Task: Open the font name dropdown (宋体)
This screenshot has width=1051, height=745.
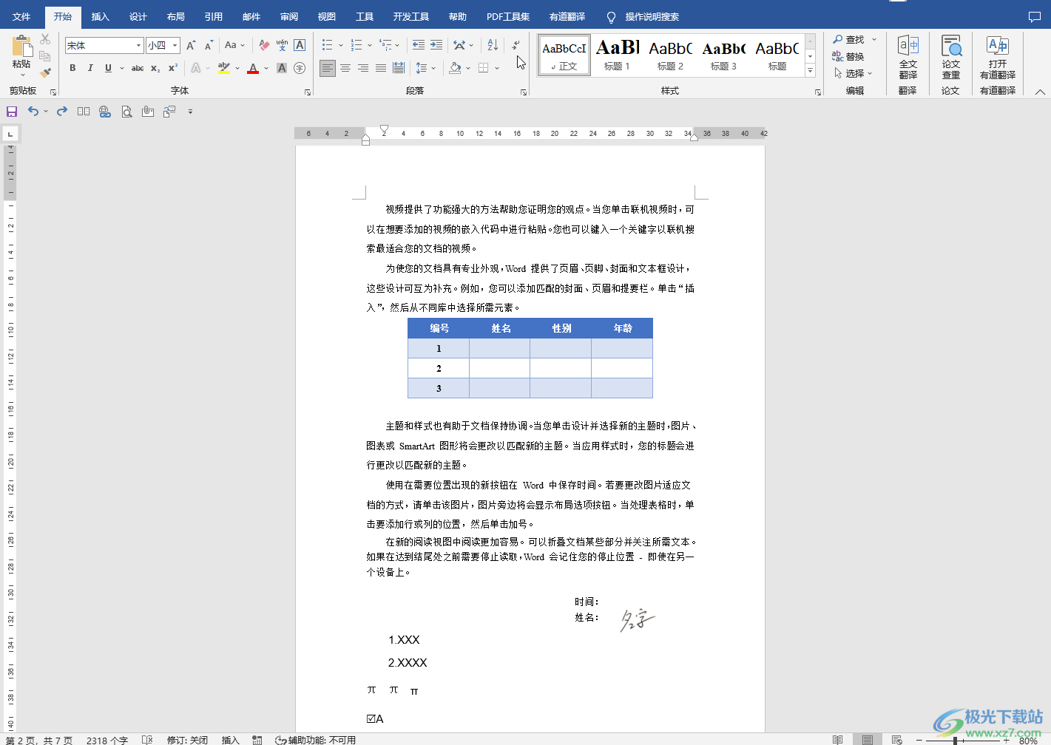Action: [138, 45]
